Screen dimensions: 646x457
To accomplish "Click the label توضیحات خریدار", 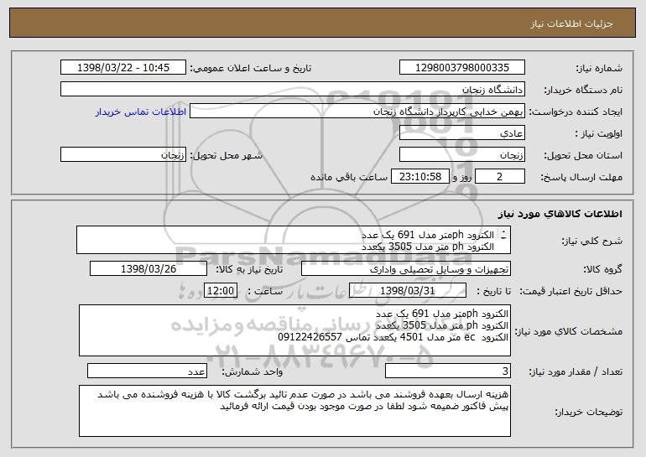I will point(589,412).
